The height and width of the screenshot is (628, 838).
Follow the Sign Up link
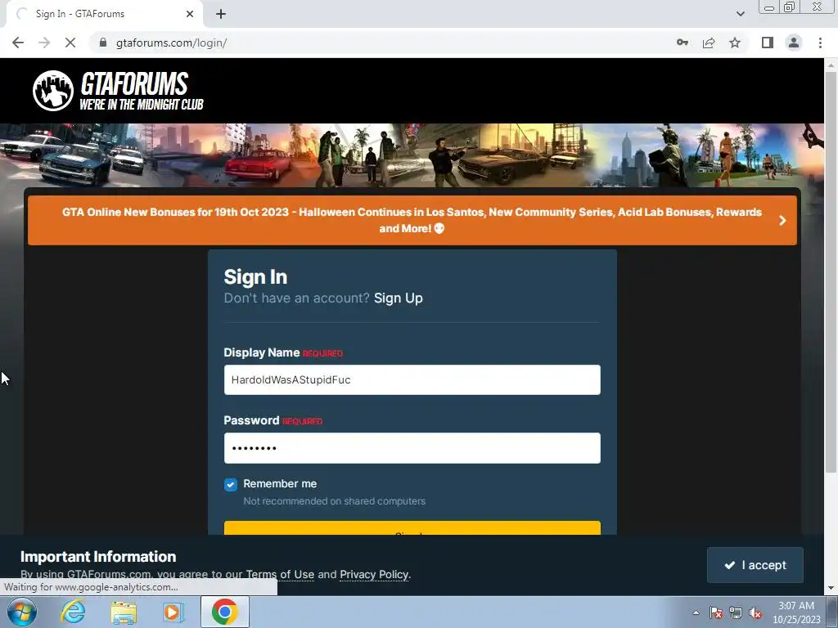(x=399, y=298)
